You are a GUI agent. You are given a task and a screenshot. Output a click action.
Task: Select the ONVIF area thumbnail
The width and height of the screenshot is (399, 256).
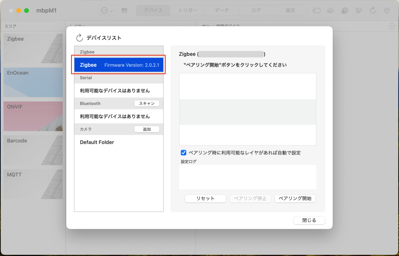pos(33,116)
